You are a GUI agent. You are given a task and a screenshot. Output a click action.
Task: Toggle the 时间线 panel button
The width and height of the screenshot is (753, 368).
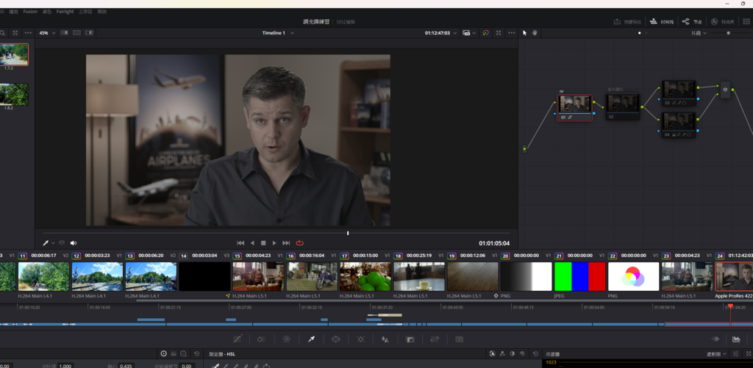662,21
